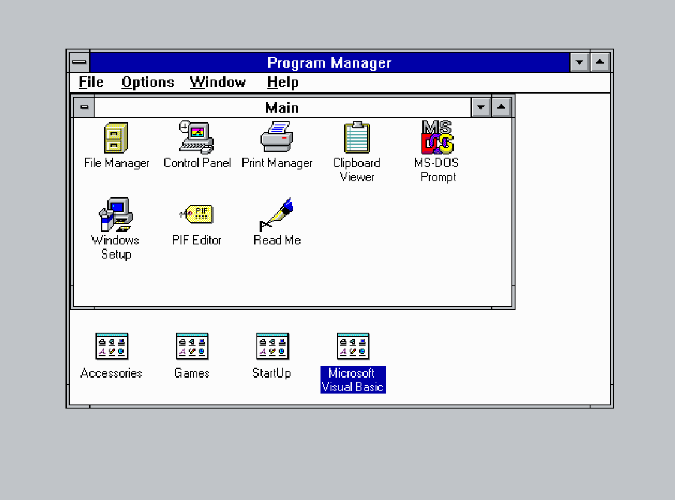
Task: Select the Accessories program group icon
Action: click(x=112, y=346)
